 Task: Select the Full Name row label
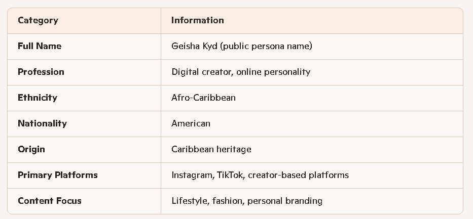click(x=40, y=47)
